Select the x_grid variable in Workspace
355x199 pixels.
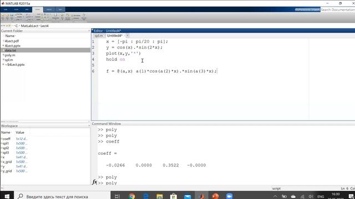7,162
